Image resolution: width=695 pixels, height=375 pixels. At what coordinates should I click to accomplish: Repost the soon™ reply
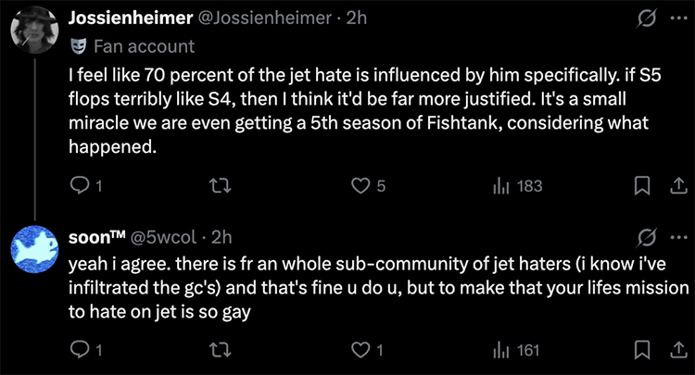(x=219, y=350)
